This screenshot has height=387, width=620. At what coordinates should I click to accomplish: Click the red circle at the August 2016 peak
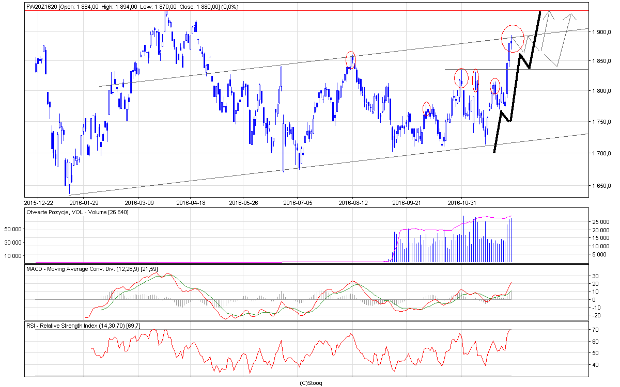click(x=351, y=60)
